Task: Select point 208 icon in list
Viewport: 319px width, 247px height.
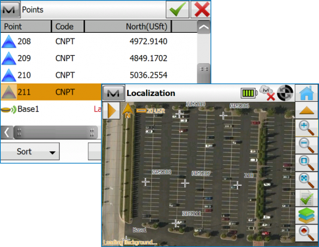Action: coord(9,41)
